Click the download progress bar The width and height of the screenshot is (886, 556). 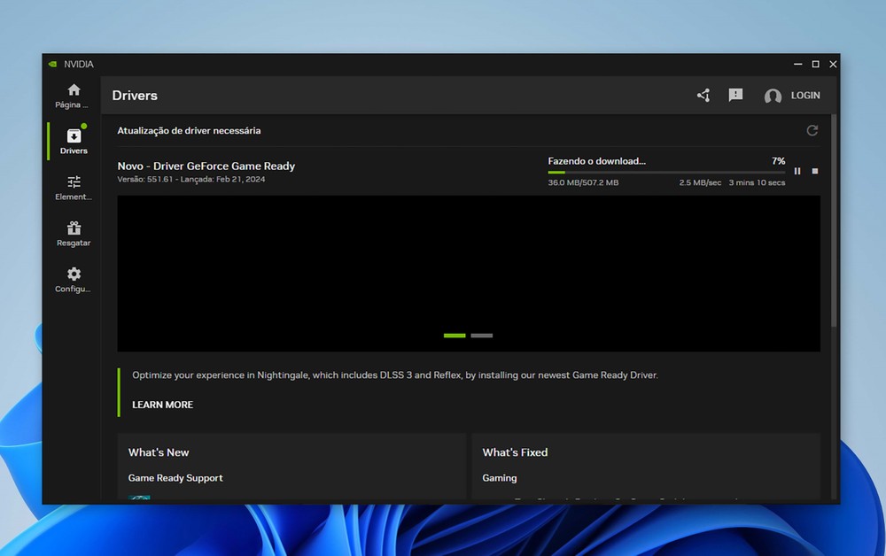click(666, 172)
